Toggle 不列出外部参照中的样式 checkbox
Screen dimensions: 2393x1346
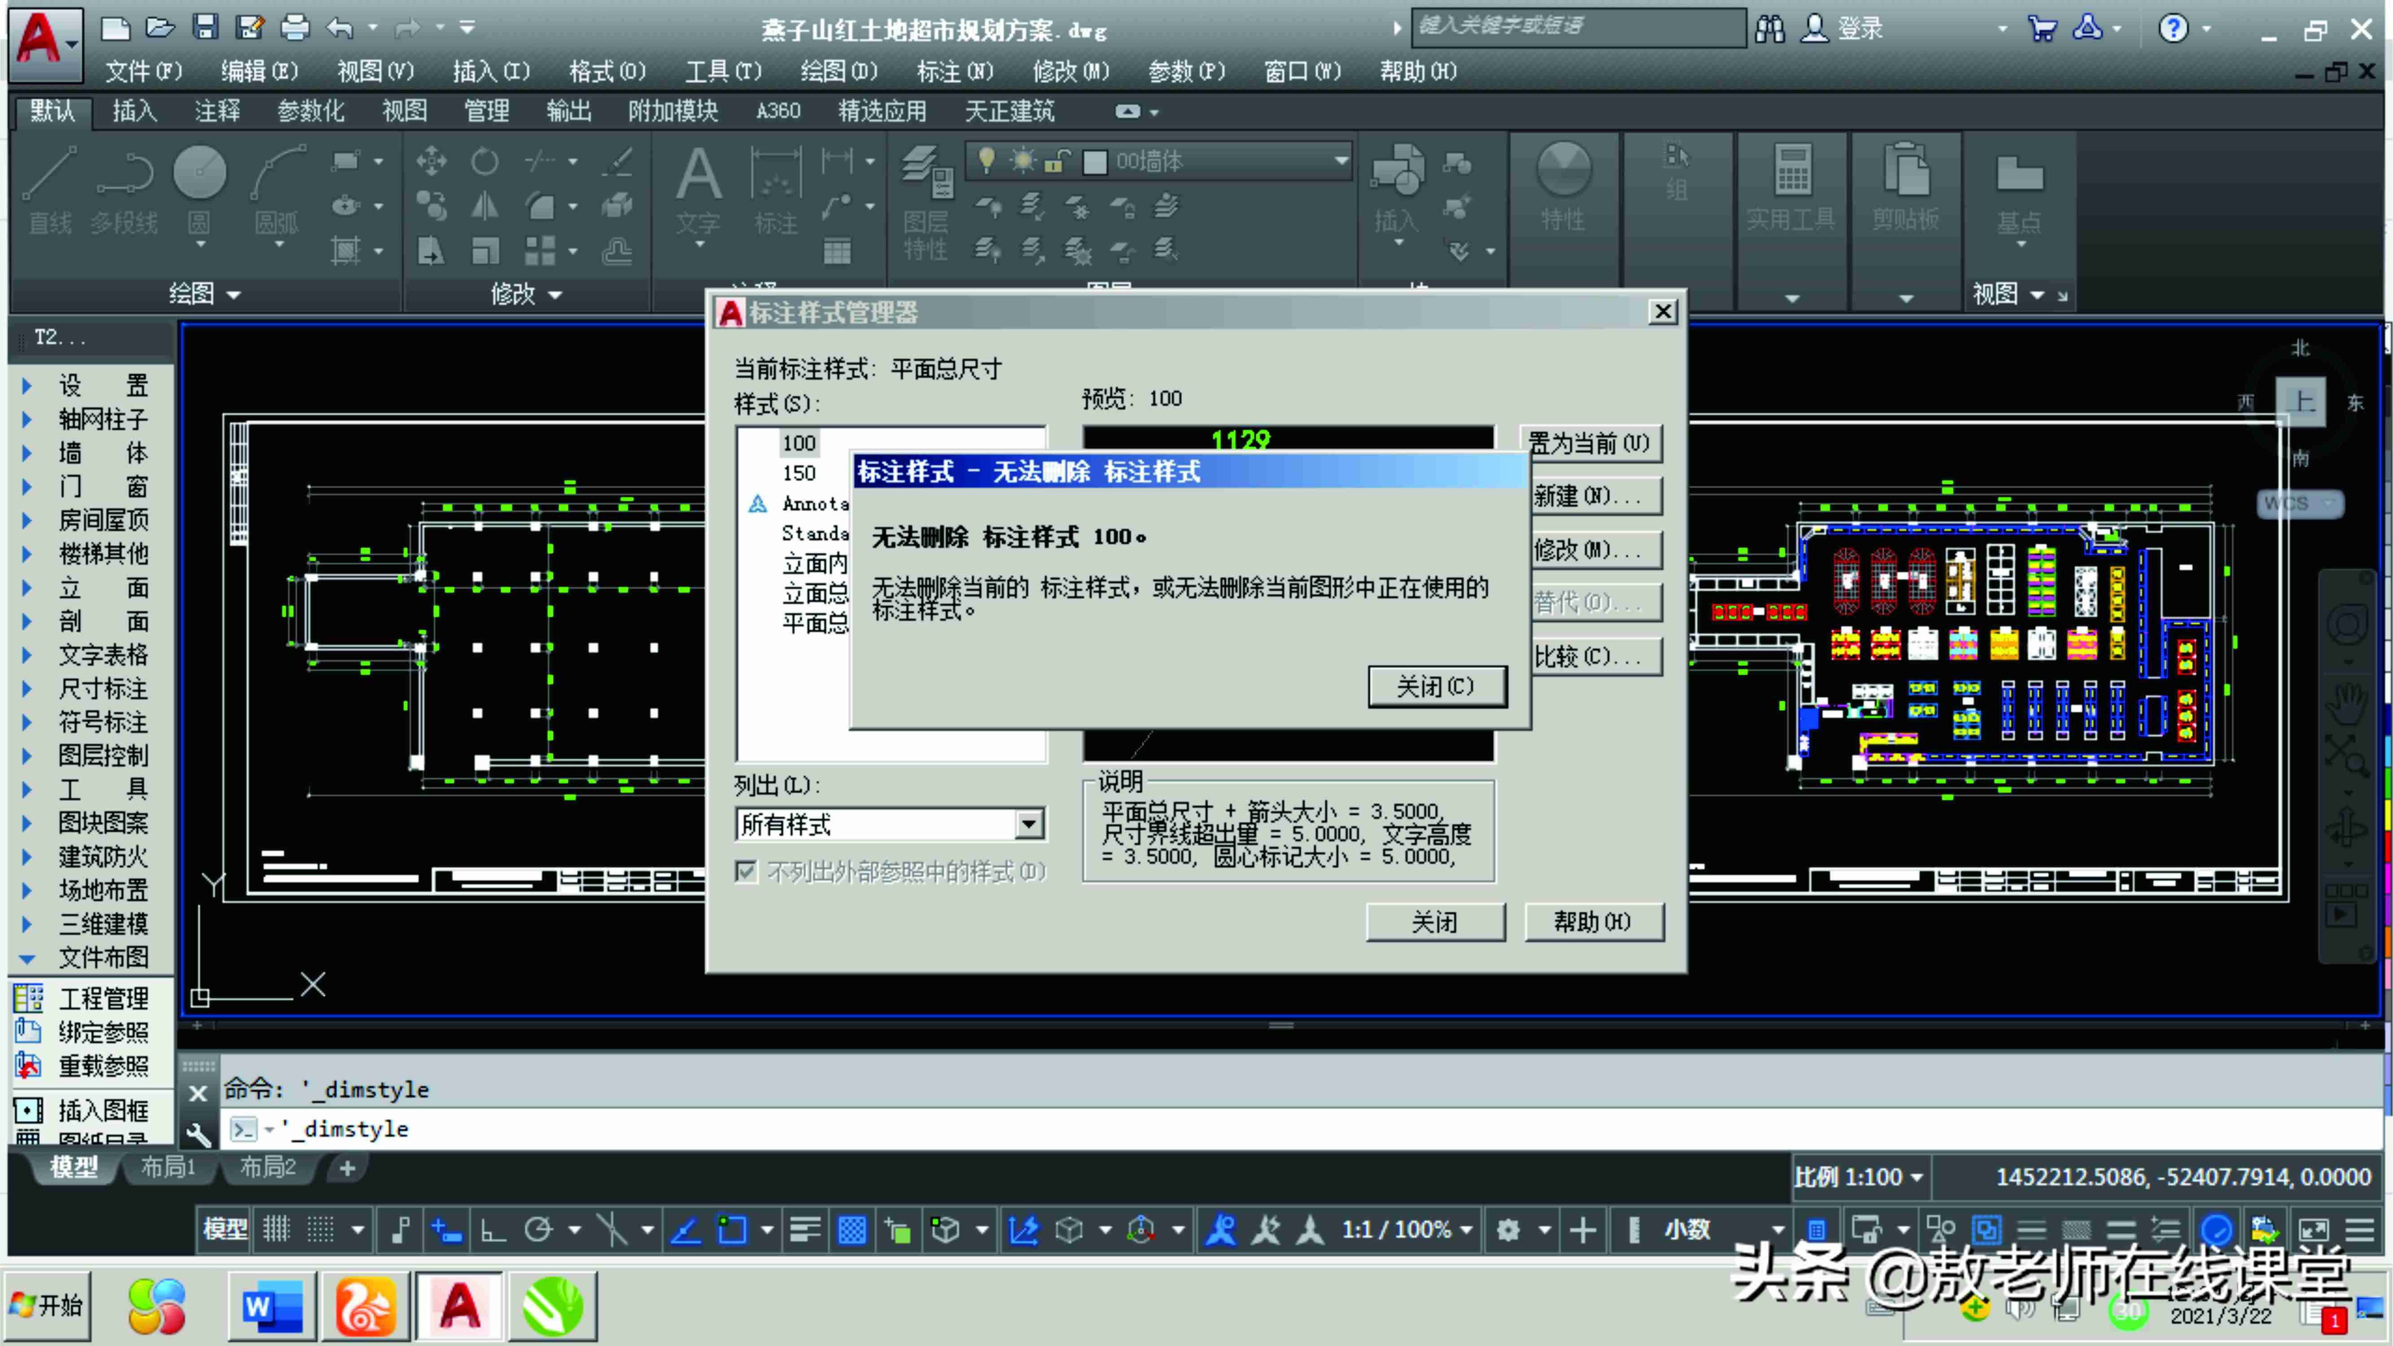[746, 871]
